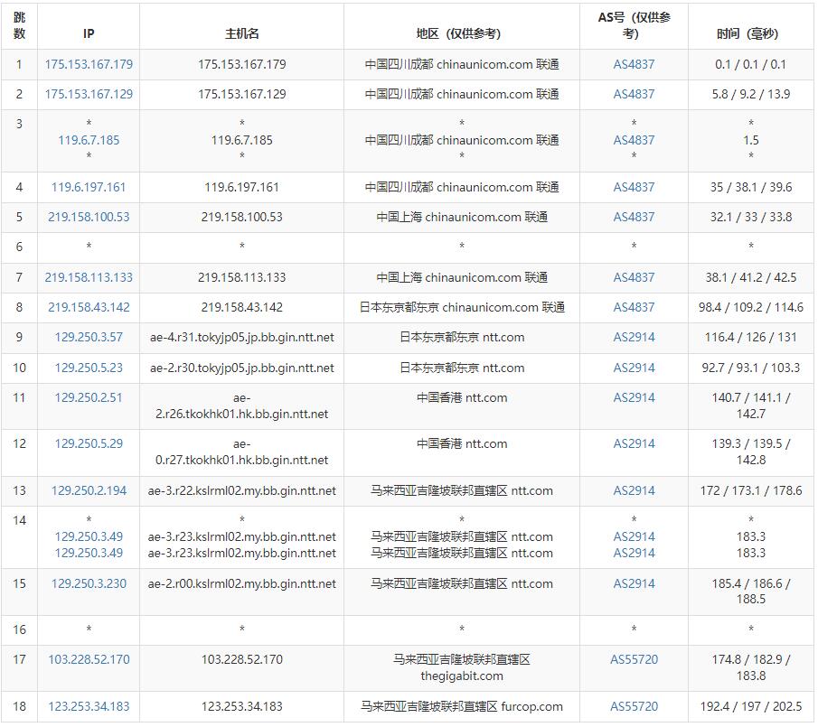Screen dimensions: 818x727
Task: Open IP link 119.6.7.185
Action: pos(89,140)
